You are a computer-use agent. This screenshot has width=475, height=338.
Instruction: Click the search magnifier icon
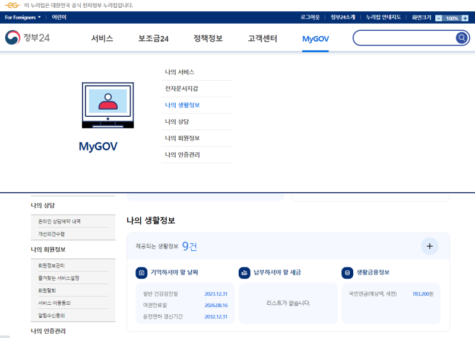tap(461, 38)
